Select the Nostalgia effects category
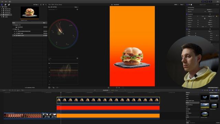Screen dimensions: 220x124 pos(188,109)
